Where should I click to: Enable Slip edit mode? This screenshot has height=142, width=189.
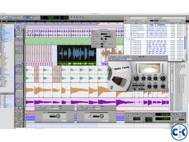click(x=3, y=18)
